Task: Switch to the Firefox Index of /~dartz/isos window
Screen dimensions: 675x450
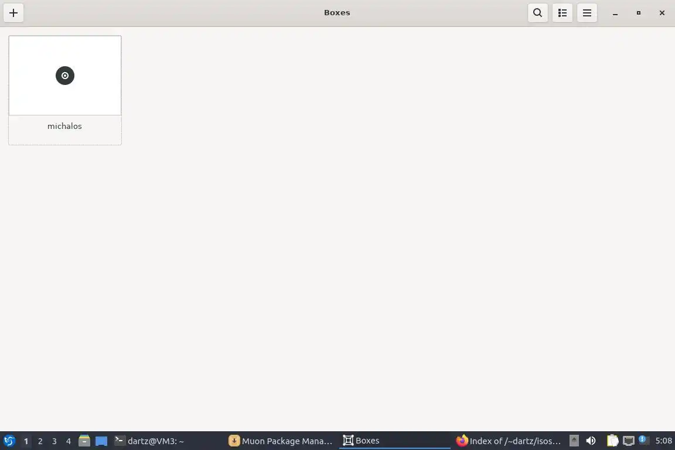Action: pos(509,441)
